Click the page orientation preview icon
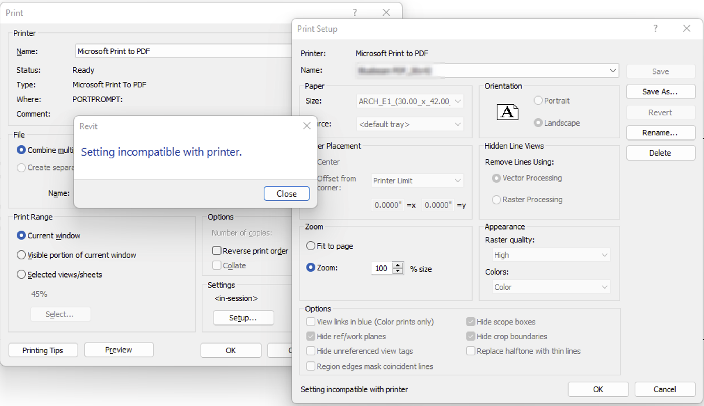The image size is (704, 406). (x=507, y=112)
